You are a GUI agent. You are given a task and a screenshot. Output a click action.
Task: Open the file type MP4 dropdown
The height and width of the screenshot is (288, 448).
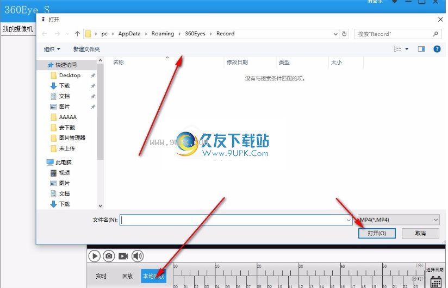coord(399,220)
